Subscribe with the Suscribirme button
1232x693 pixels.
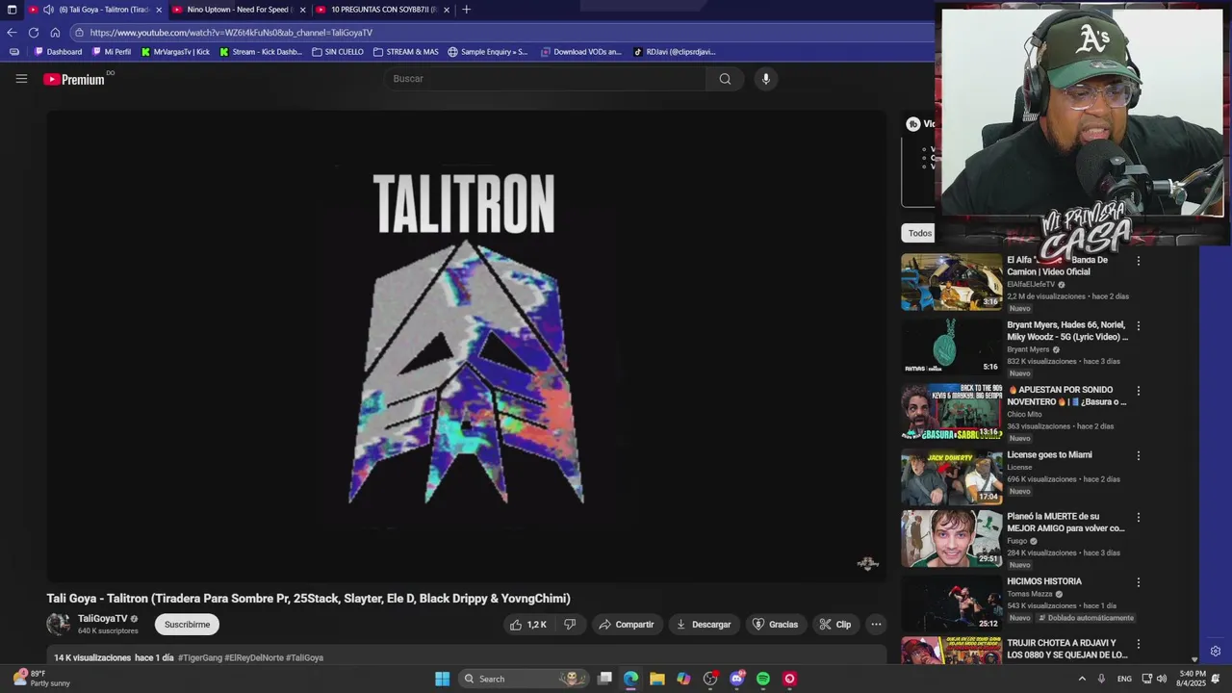[x=187, y=625]
